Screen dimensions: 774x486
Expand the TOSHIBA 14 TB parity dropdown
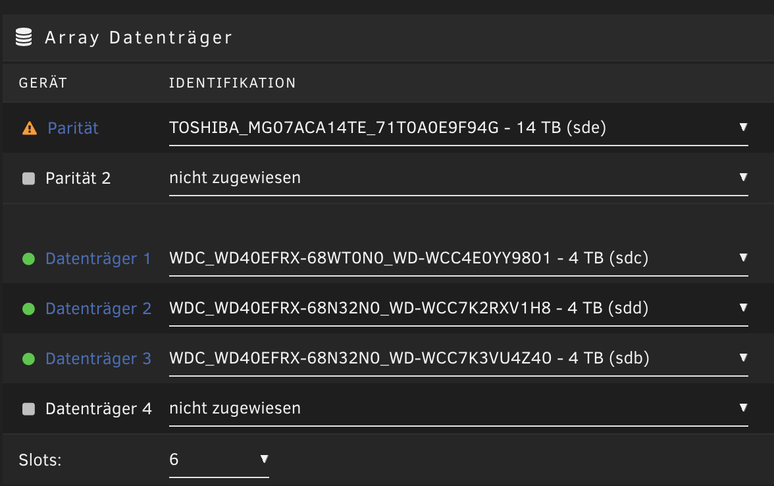[x=459, y=128]
